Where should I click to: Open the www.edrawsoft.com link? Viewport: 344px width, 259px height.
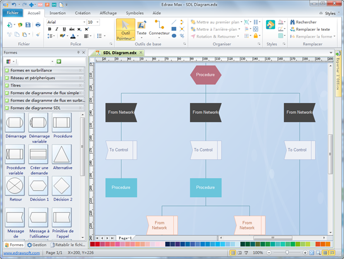(x=21, y=253)
